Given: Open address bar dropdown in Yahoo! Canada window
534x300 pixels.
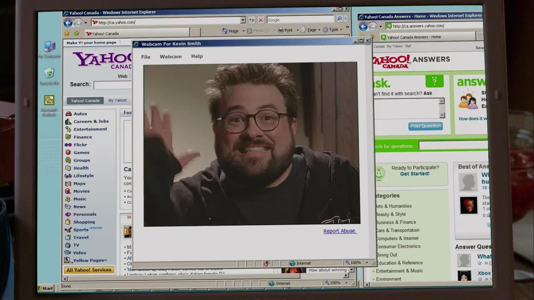Looking at the screenshot, I should (242, 20).
